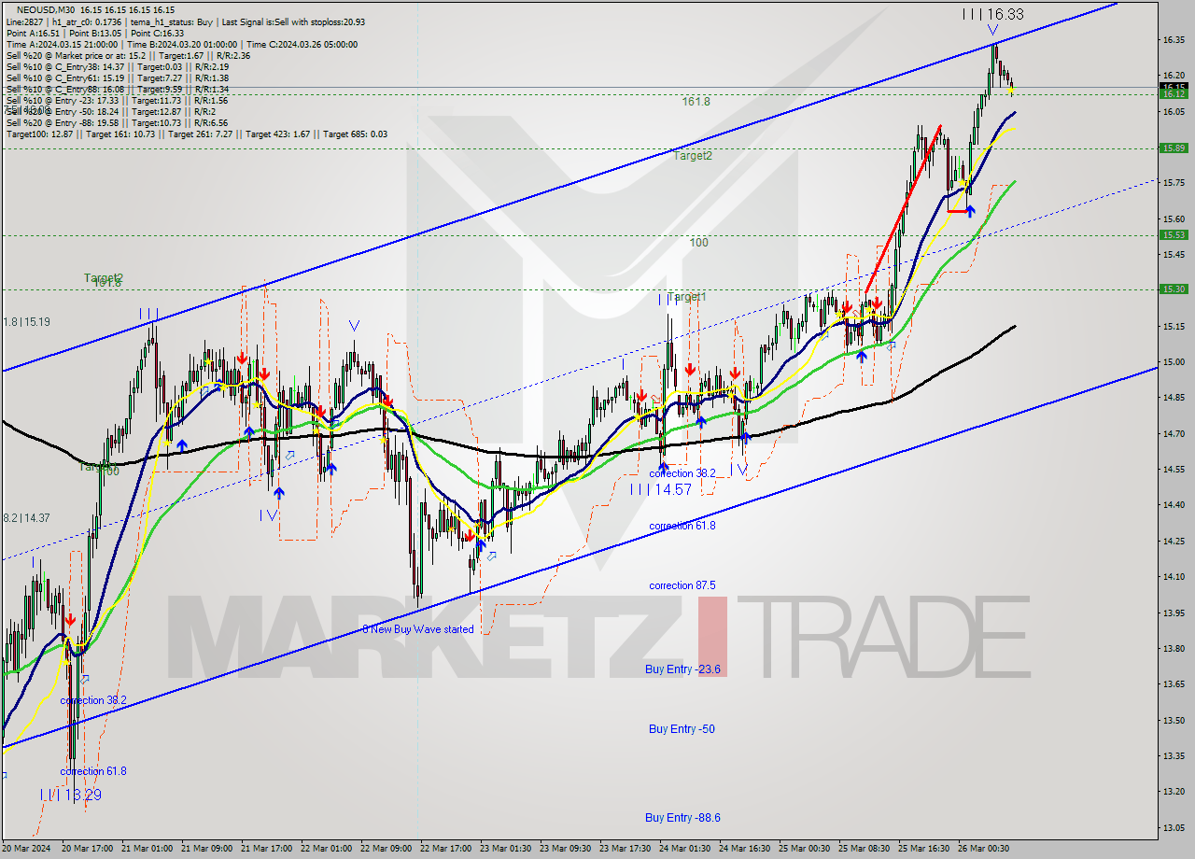This screenshot has width=1195, height=859.
Task: Click the 'Buy Entry -50' label
Action: point(682,729)
